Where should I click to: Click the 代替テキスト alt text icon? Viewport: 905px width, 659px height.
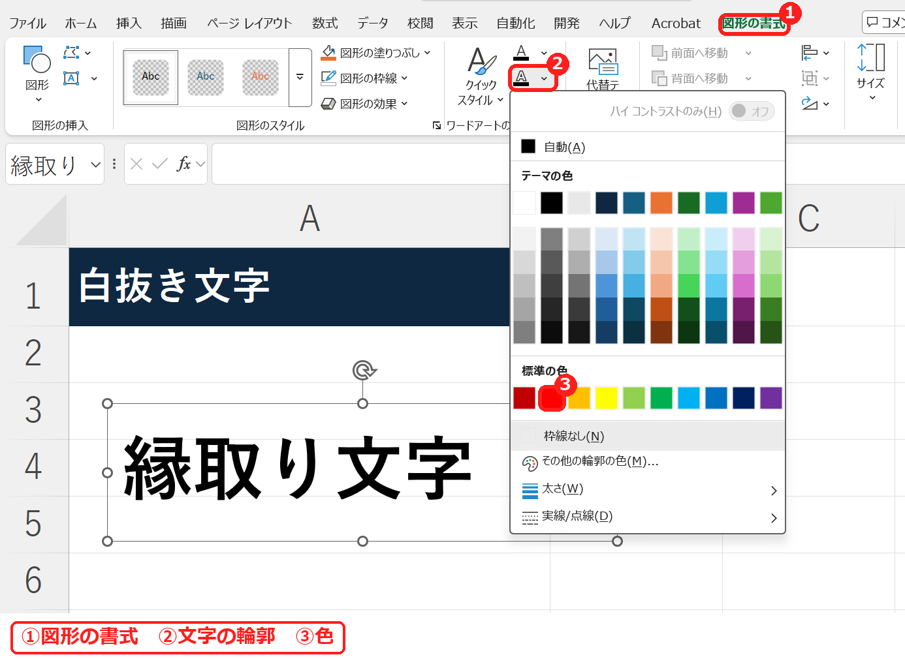point(603,69)
